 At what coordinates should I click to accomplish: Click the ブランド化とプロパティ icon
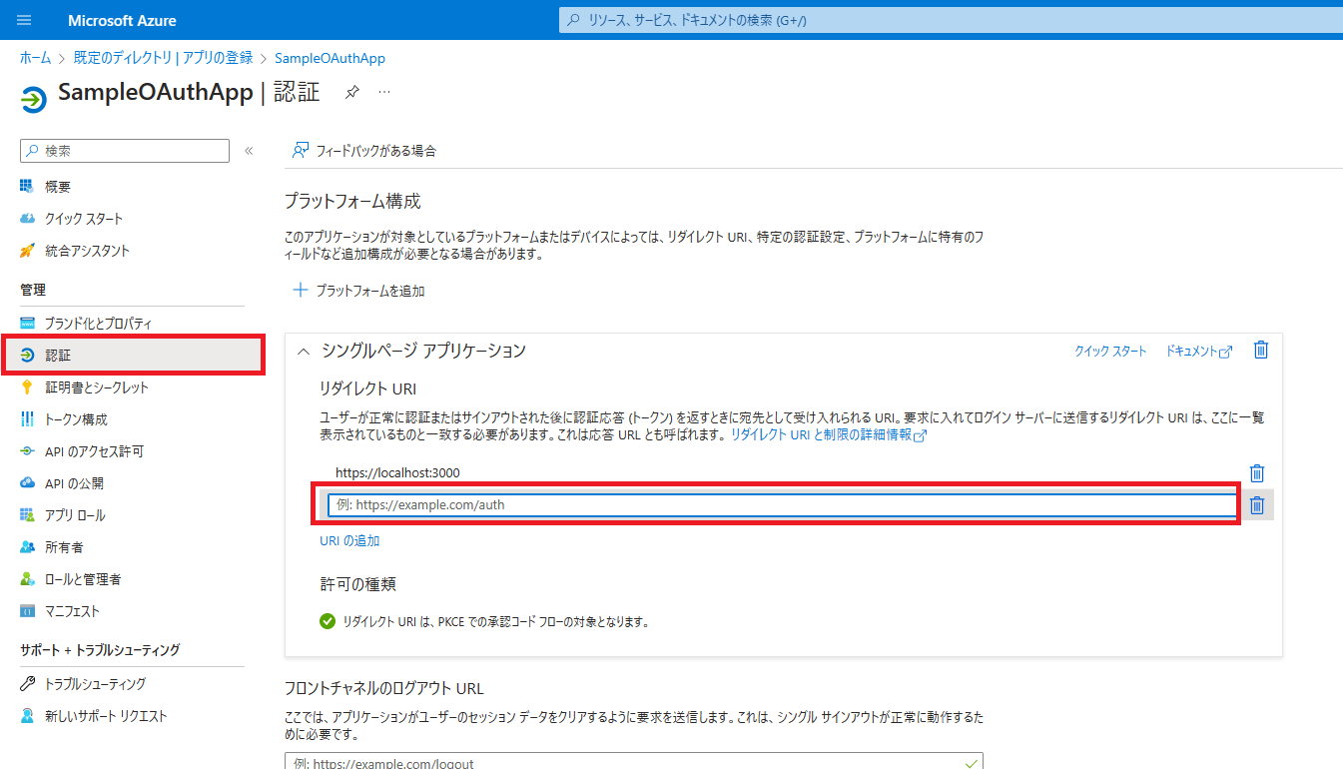tap(28, 324)
